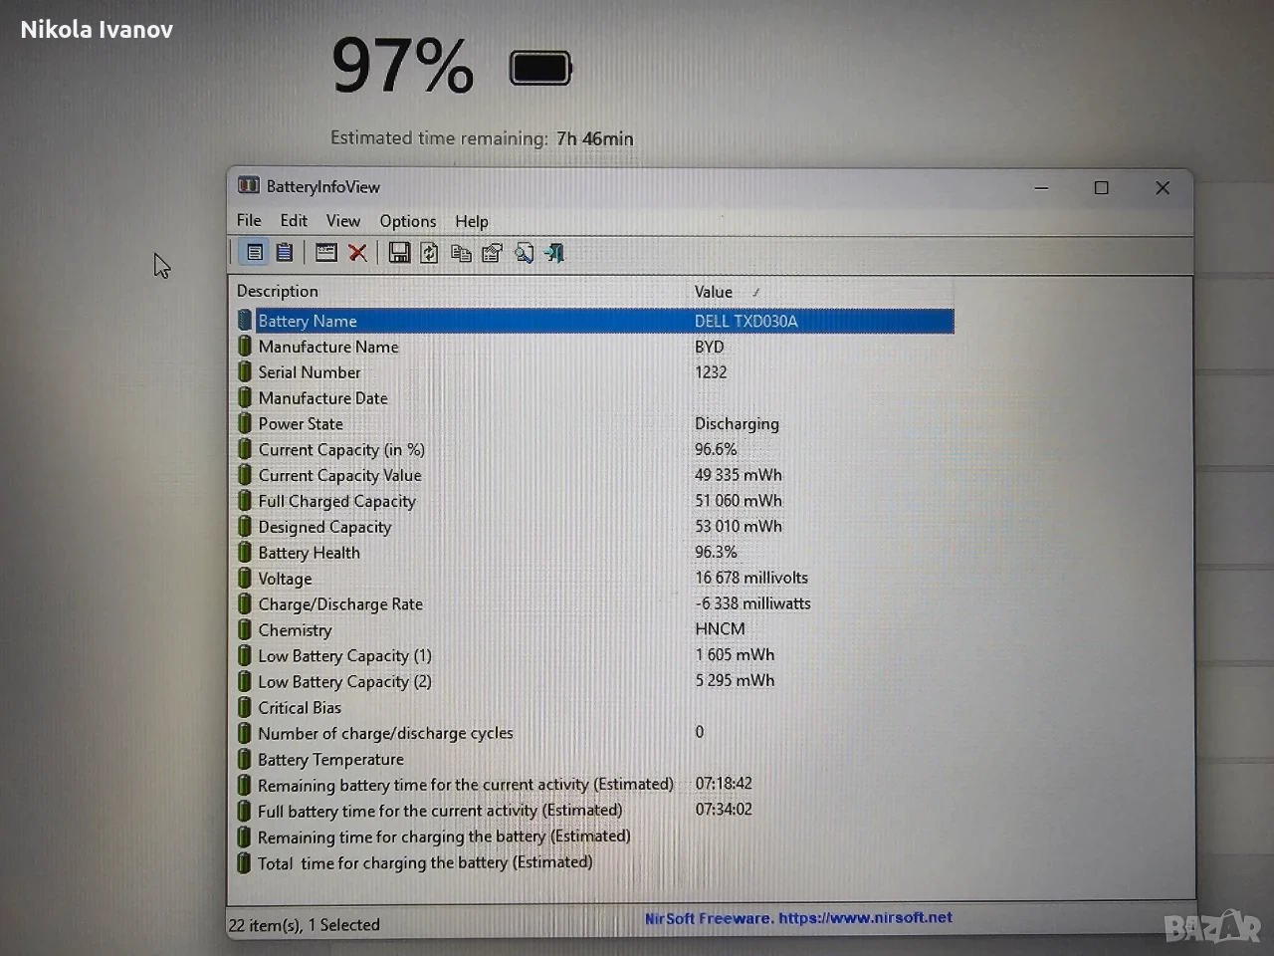Image resolution: width=1274 pixels, height=956 pixels.
Task: Click the battery icon on Full Charged Capacity row
Action: (245, 501)
